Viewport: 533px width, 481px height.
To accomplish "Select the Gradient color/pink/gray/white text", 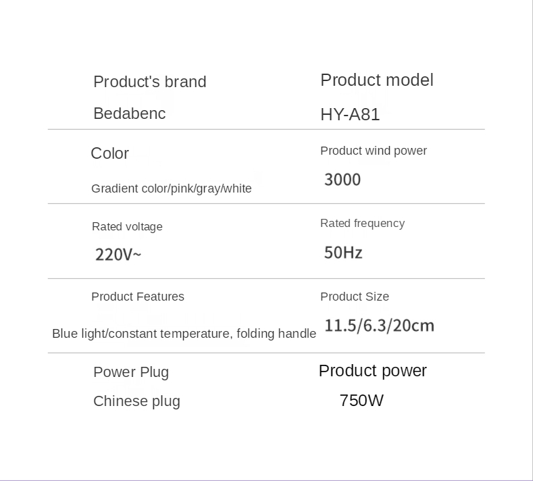I will point(172,188).
